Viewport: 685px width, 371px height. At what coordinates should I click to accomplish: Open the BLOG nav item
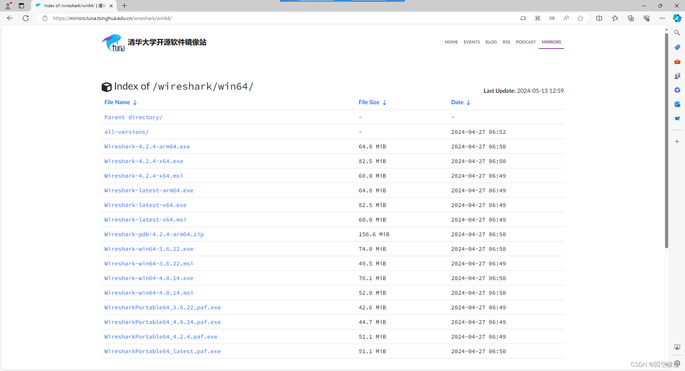coord(491,42)
